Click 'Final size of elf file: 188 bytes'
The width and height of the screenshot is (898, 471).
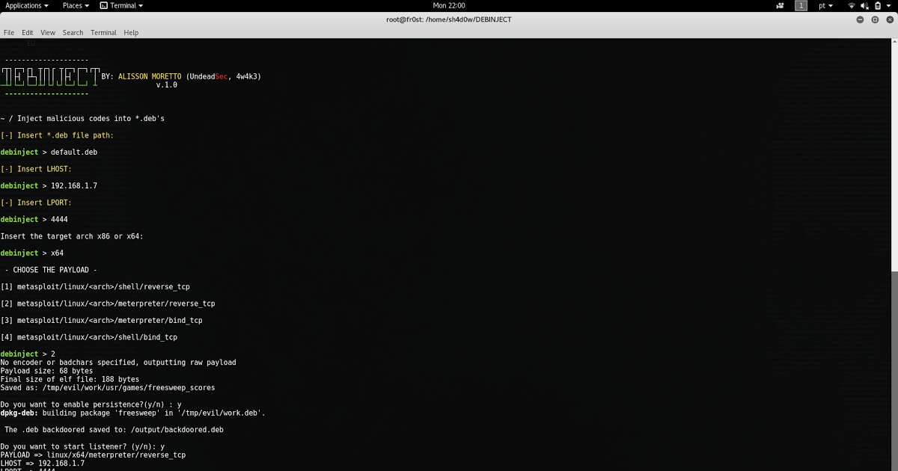[x=70, y=379]
